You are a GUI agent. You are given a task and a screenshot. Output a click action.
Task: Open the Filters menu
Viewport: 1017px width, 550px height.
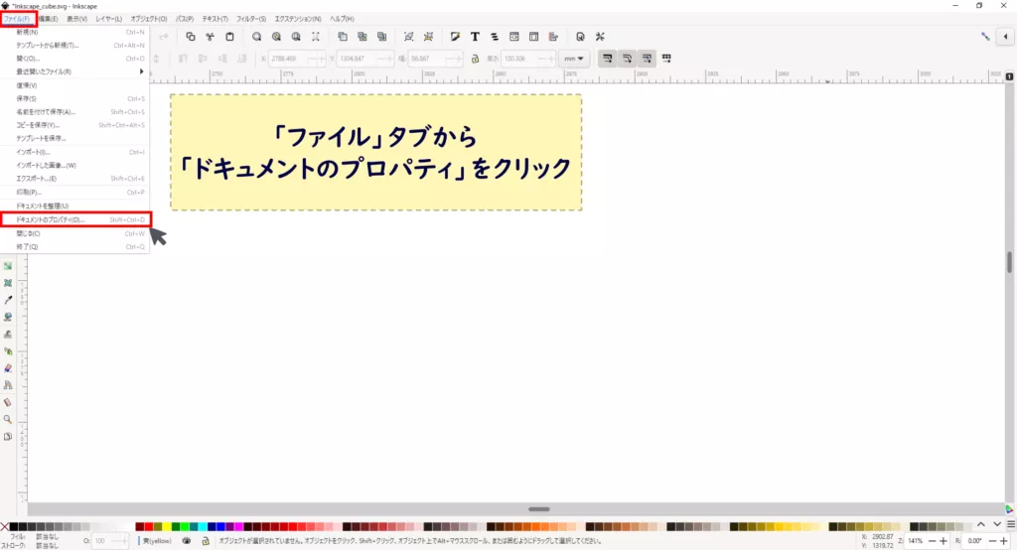pos(251,19)
